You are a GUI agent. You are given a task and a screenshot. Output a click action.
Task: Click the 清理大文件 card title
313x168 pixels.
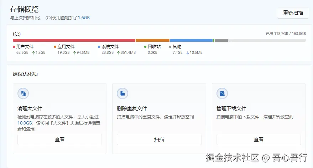pyautogui.click(x=30, y=108)
